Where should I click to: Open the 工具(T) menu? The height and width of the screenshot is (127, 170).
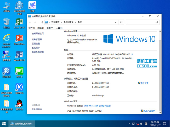point(59,28)
